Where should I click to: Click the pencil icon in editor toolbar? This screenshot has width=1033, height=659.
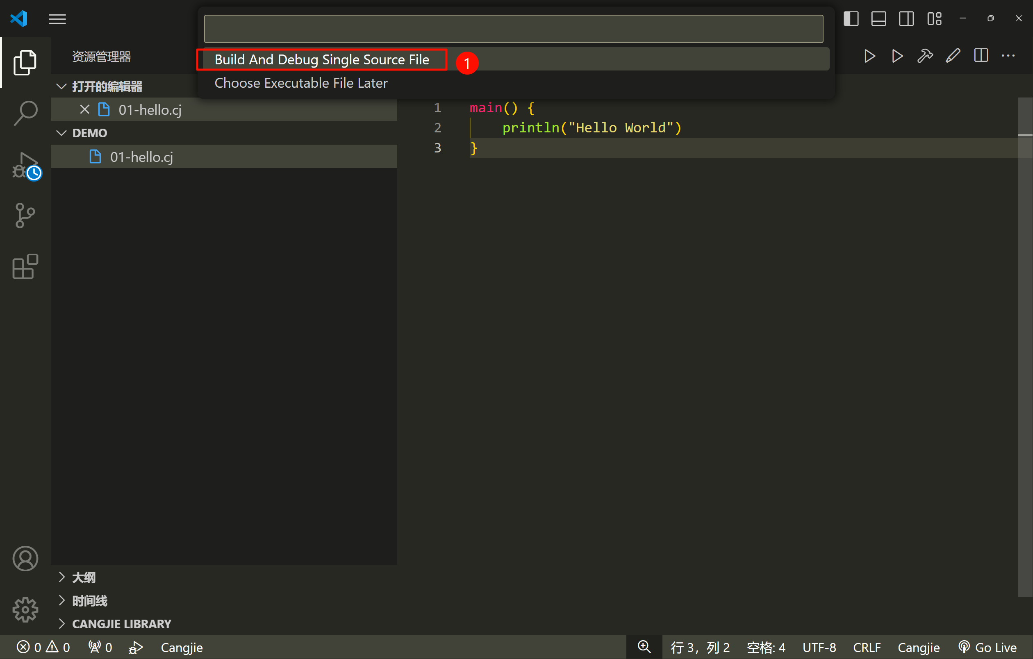tap(953, 56)
